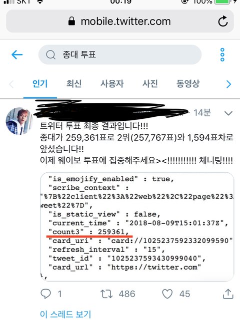The width and height of the screenshot is (240, 326).
Task: Show previous tabs with left chevron
Action: 11,84
